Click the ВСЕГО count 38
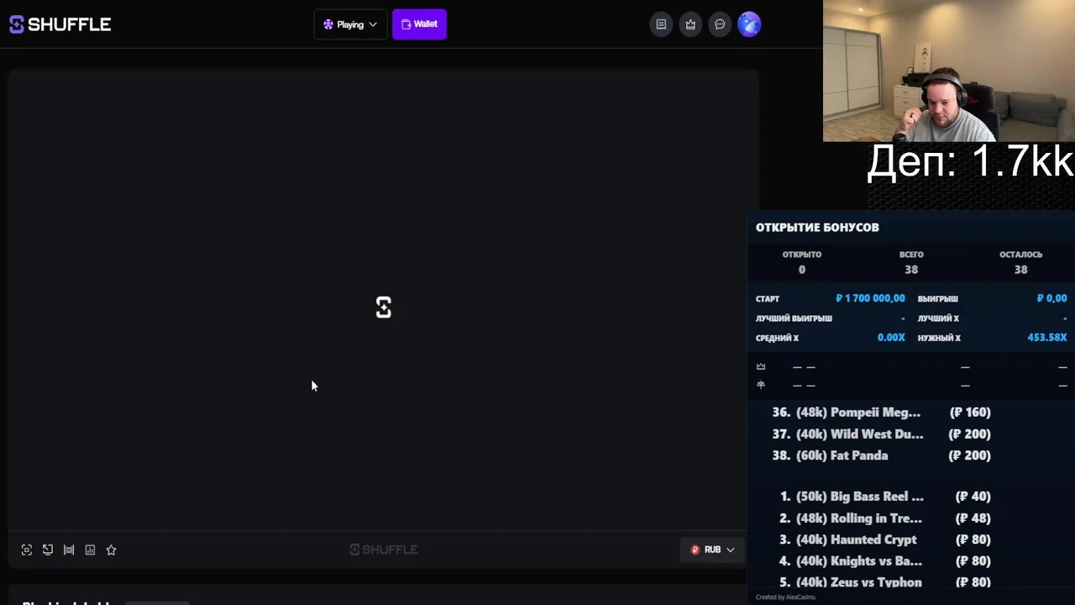Screen dimensions: 1075x605 pos(911,270)
